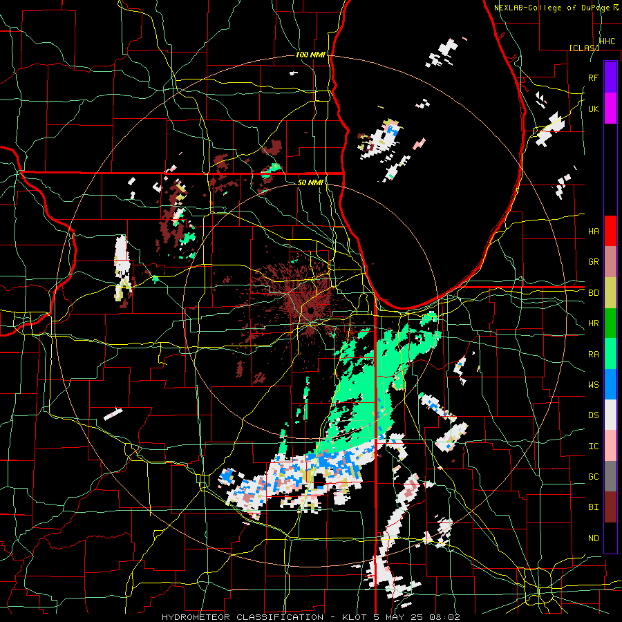Viewport: 622px width, 622px height.
Task: Click the GR graupel legend color swatch
Action: [610, 262]
